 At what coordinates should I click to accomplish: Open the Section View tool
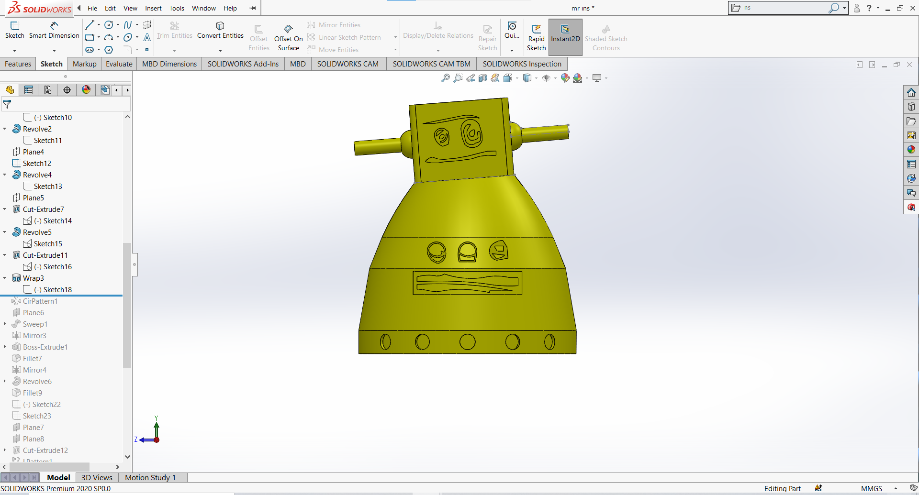pyautogui.click(x=482, y=78)
